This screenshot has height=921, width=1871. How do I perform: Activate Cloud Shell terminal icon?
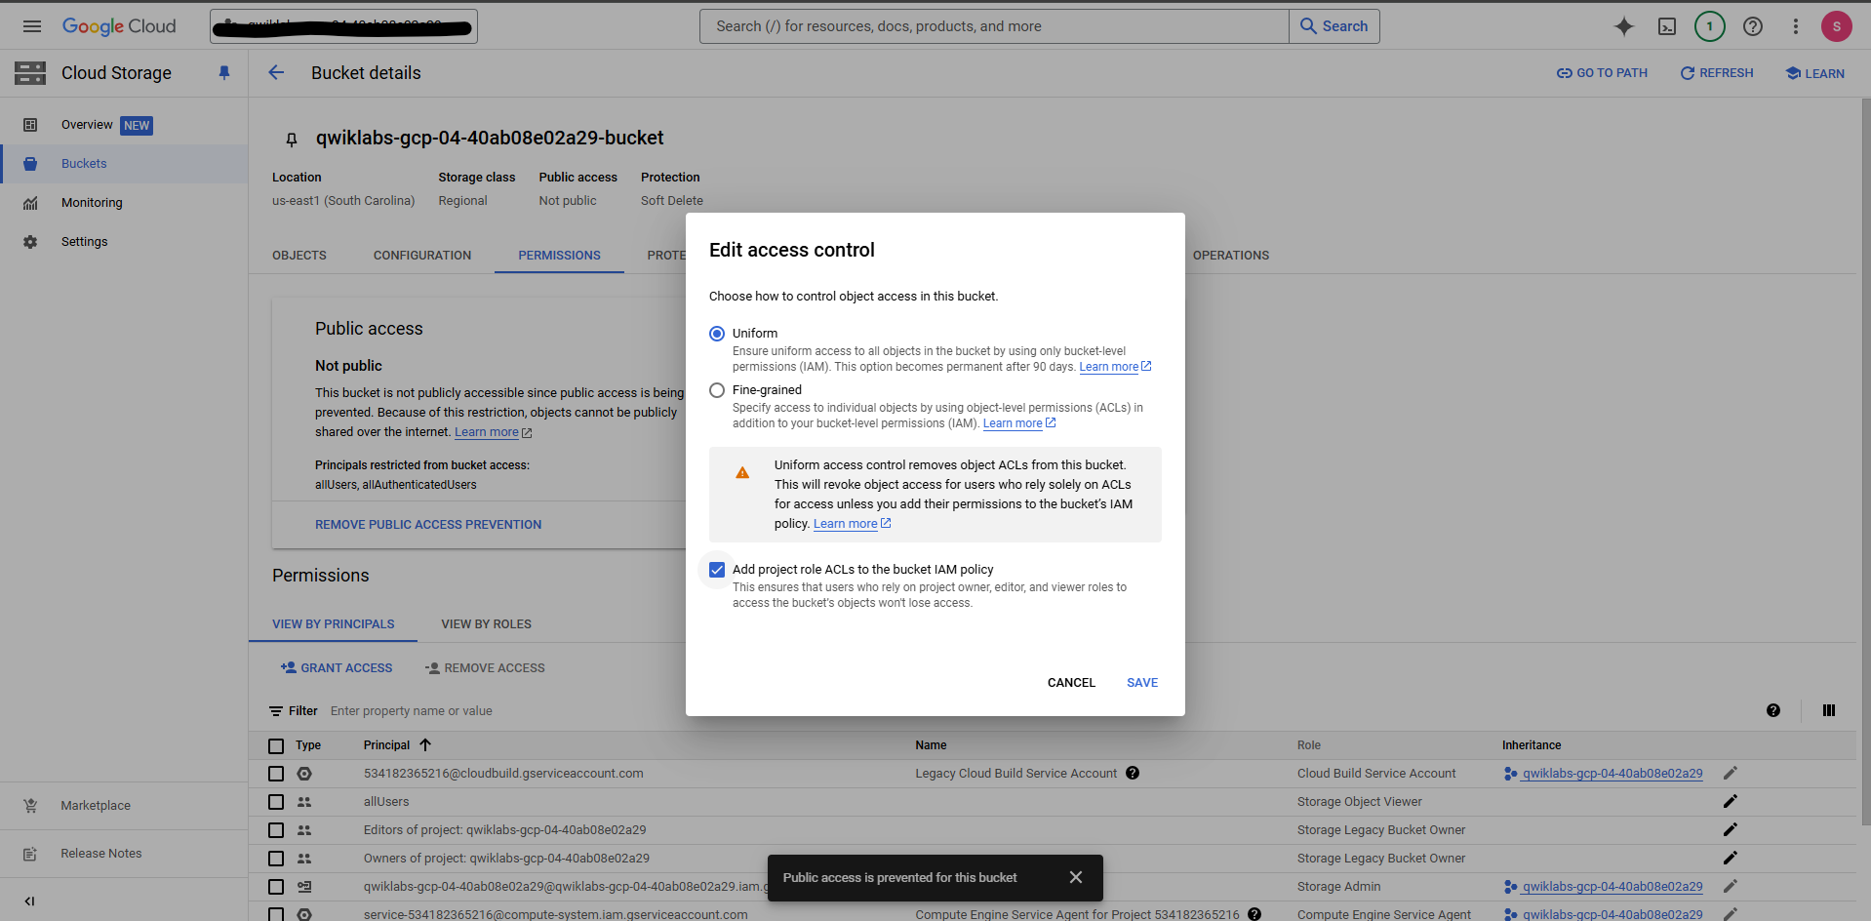coord(1667,26)
